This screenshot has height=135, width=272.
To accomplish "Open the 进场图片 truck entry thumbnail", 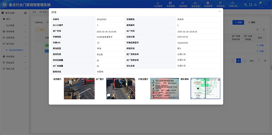I will pyautogui.click(x=79, y=89).
